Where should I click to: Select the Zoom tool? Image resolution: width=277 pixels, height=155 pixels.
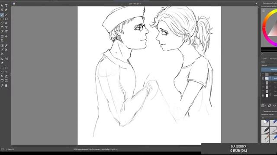pyautogui.click(x=2, y=86)
